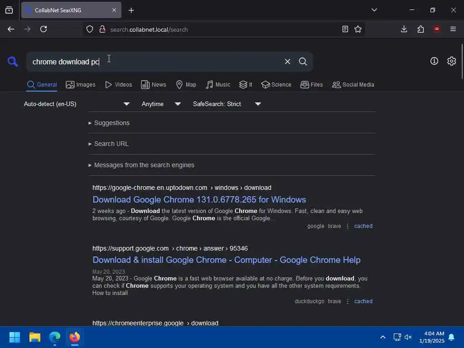The image size is (464, 348).
Task: Switch to News category
Action: [x=154, y=85]
